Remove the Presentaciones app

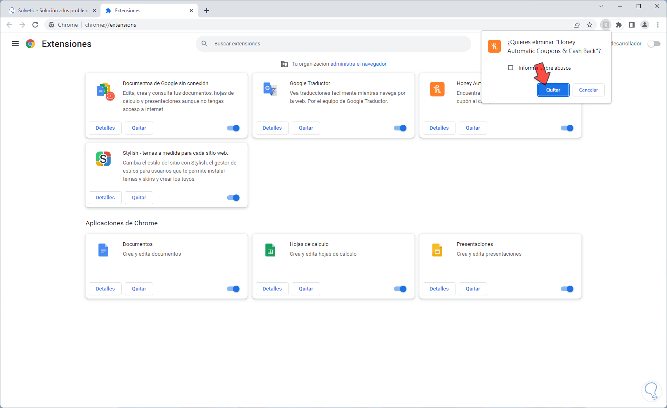coord(473,289)
